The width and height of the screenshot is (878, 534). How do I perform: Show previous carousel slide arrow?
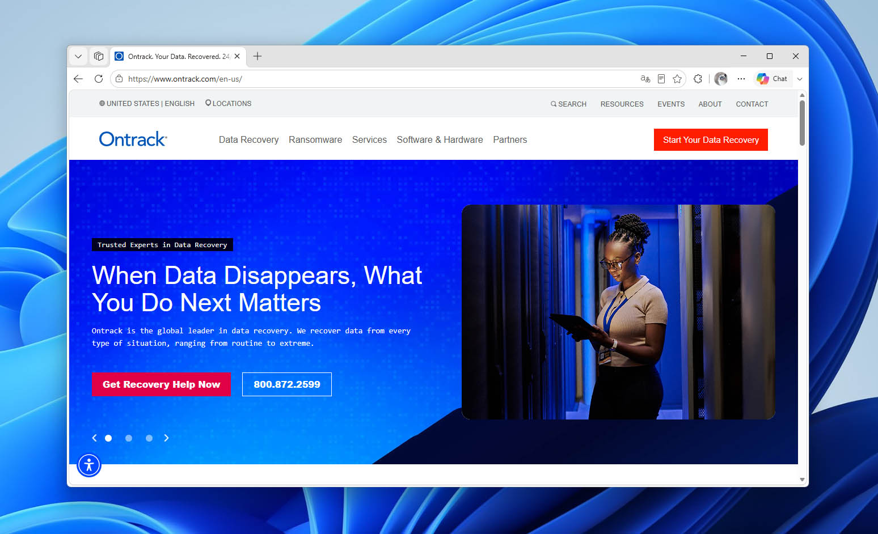(95, 438)
